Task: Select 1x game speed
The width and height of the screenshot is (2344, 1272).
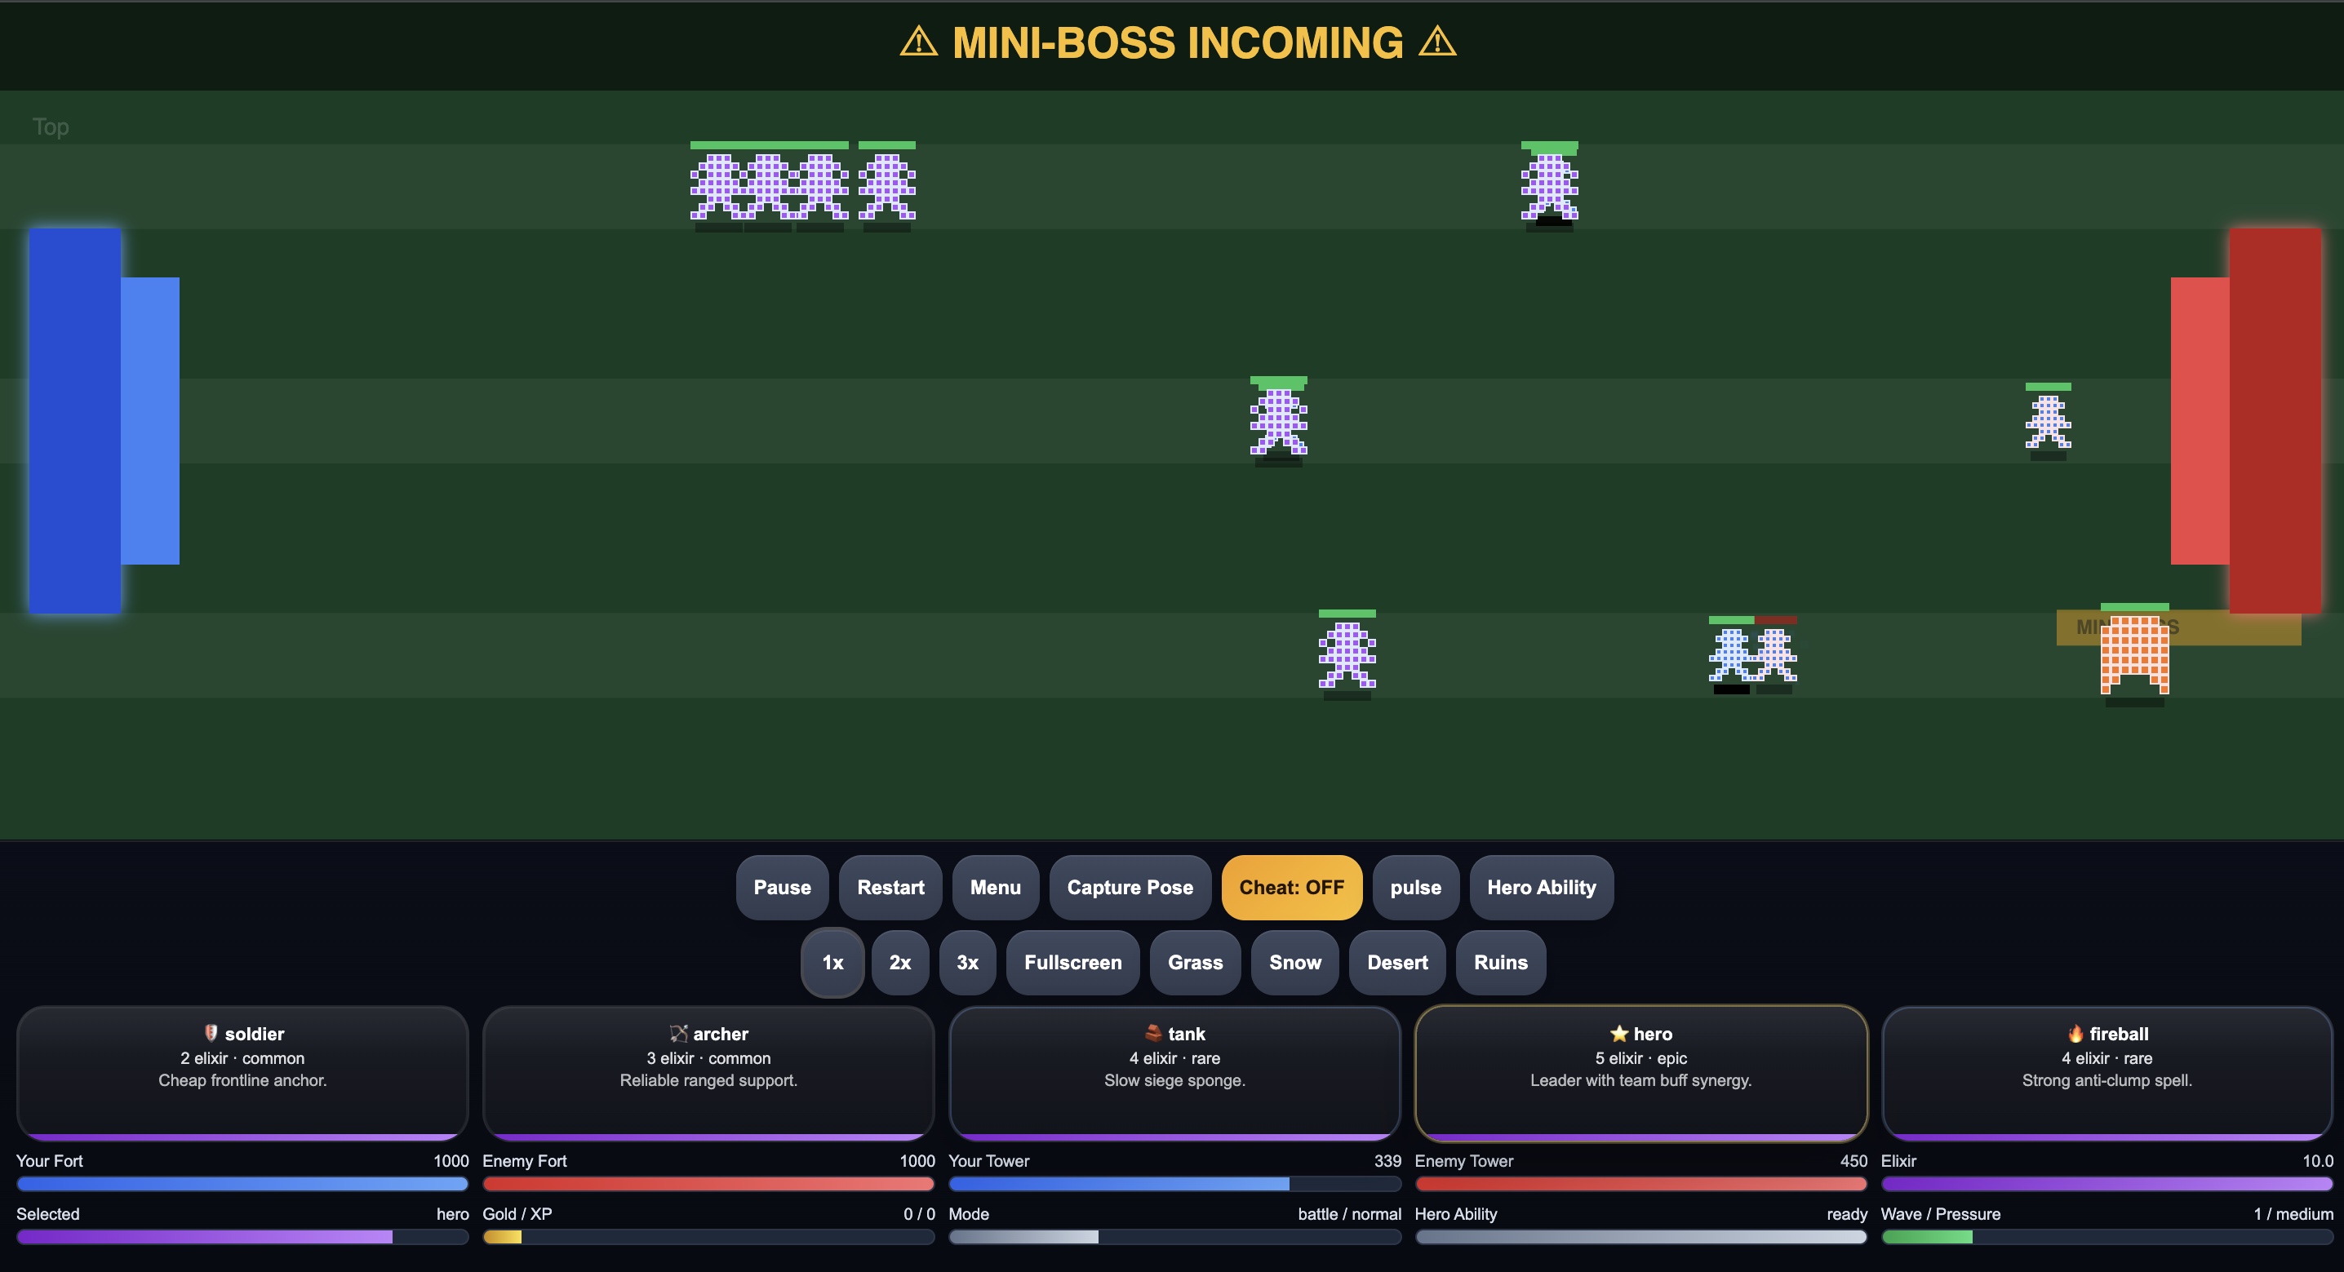Action: point(832,963)
